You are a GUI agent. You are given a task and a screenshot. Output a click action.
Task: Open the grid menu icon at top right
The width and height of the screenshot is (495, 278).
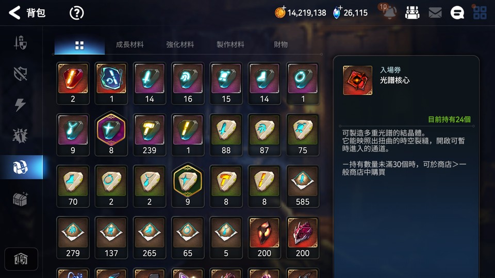click(480, 13)
